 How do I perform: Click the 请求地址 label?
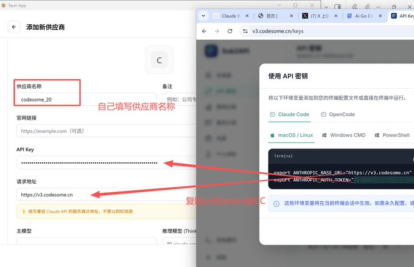[x=26, y=181]
